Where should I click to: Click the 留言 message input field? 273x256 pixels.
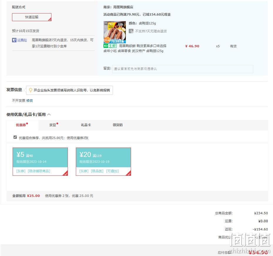coord(183,69)
